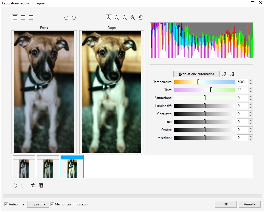Increase Saturazione using the spinner up arrow

tap(251, 97)
